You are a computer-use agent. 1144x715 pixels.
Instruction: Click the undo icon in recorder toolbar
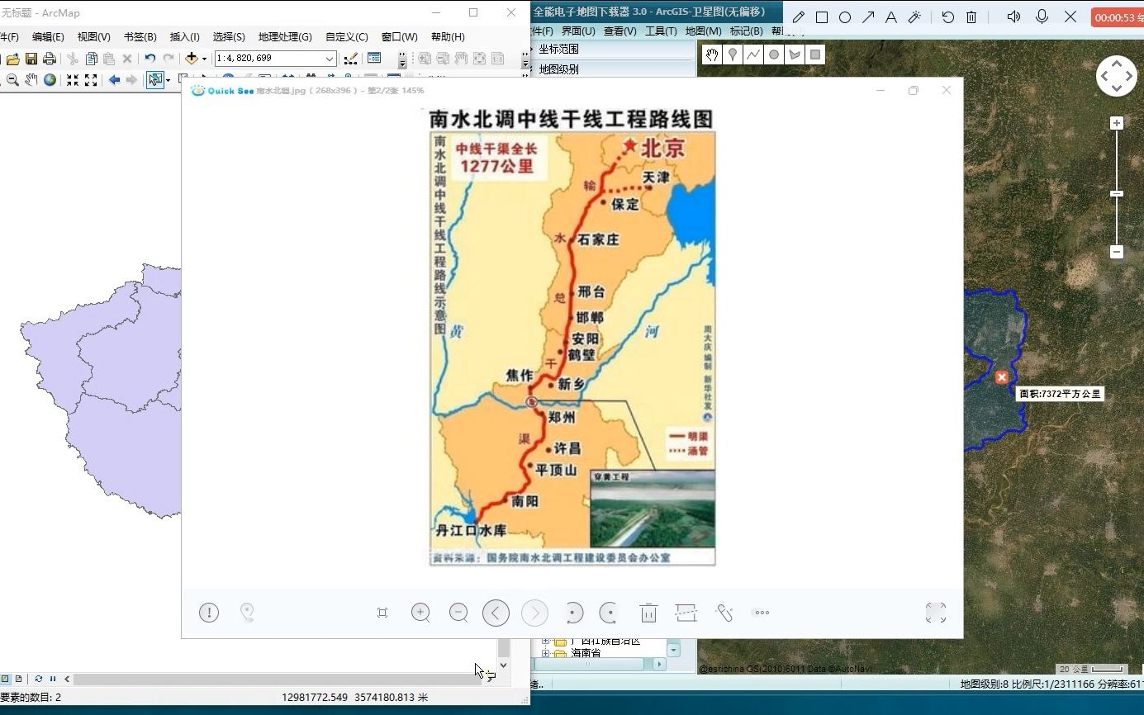947,16
